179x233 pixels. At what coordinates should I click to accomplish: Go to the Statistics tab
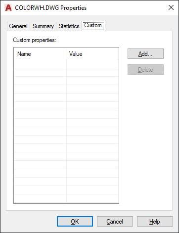(69, 26)
